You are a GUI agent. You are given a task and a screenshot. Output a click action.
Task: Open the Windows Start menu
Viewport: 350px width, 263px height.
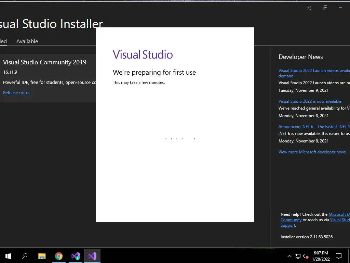coord(8,256)
